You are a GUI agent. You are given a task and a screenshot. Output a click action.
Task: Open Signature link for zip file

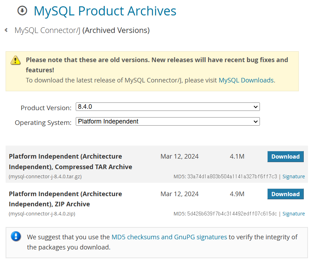point(294,214)
